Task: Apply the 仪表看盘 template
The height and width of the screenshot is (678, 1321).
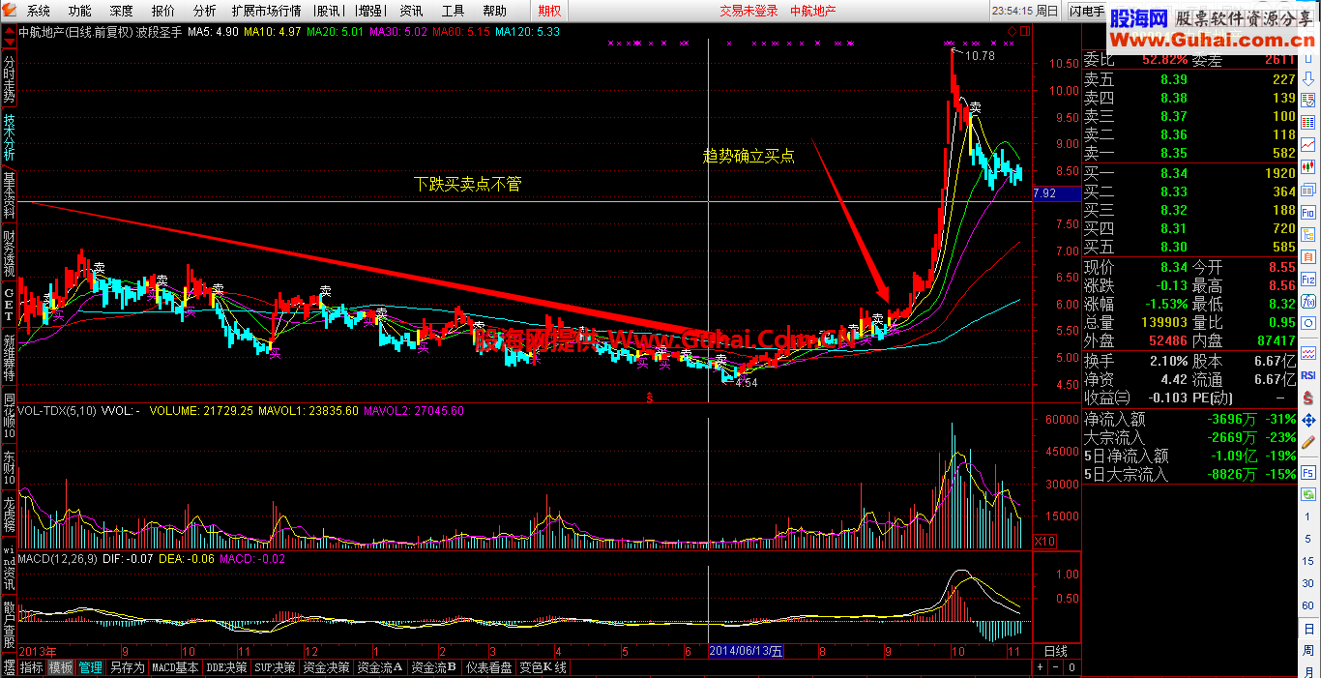Action: [489, 667]
